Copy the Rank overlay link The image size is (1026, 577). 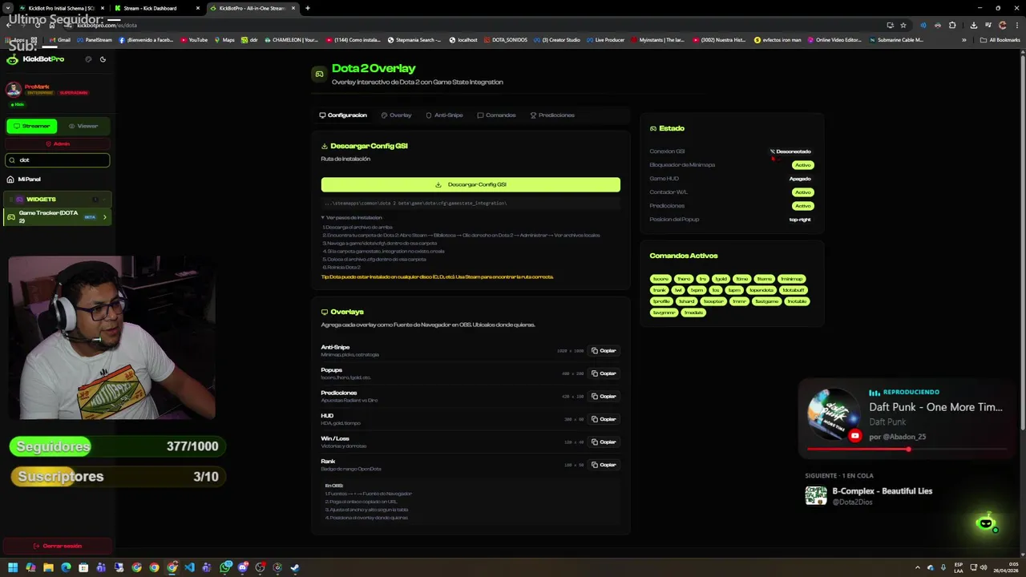point(604,465)
